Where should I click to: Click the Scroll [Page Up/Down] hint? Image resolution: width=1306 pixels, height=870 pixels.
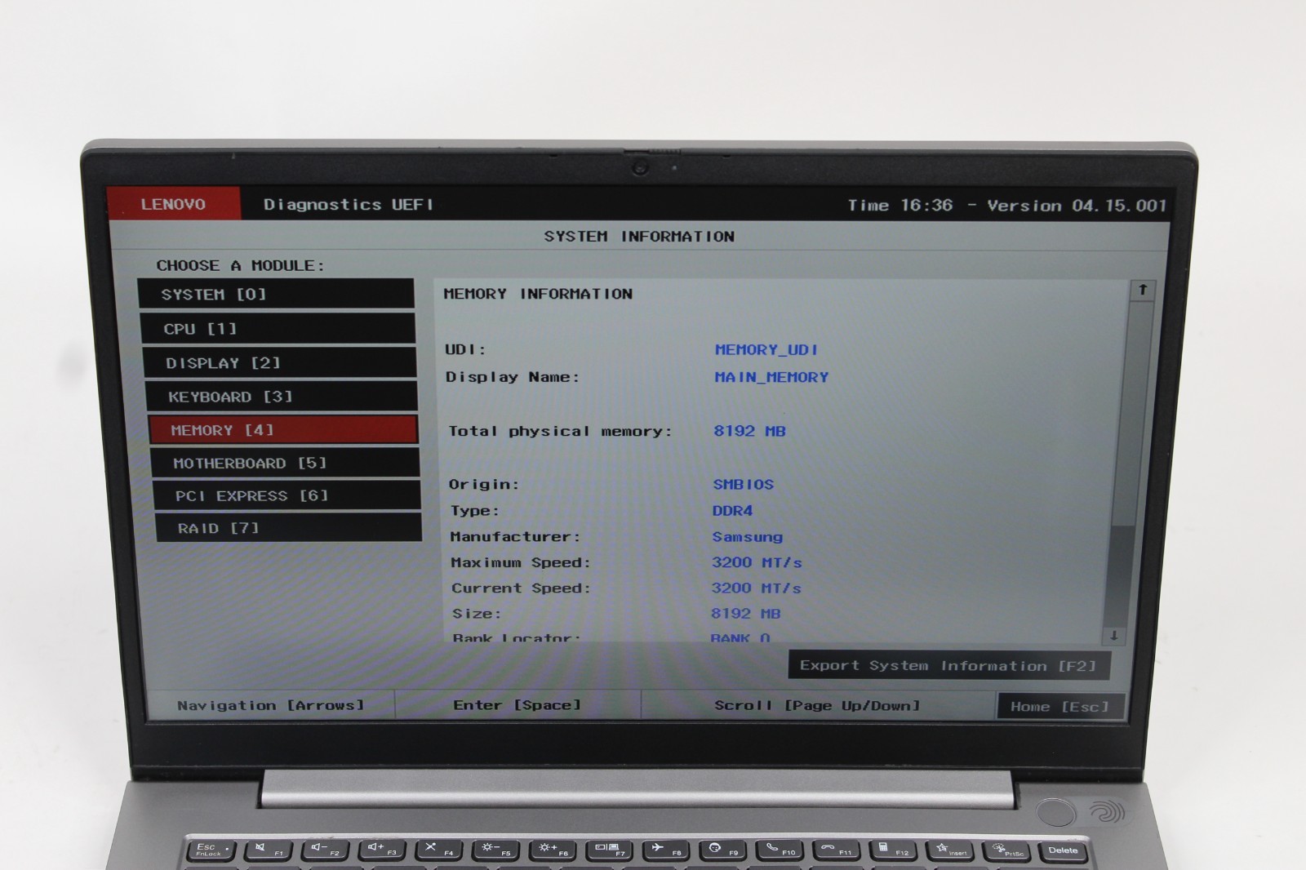(817, 706)
